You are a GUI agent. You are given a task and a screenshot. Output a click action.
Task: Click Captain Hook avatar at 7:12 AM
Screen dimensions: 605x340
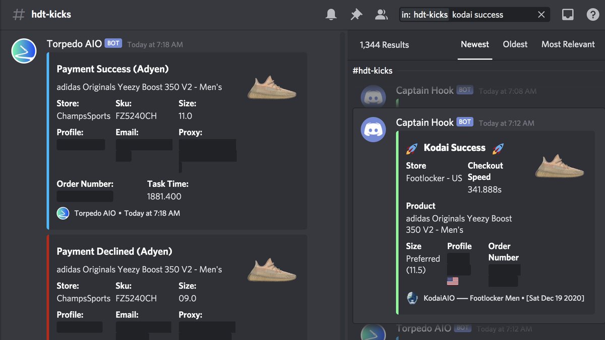(374, 129)
